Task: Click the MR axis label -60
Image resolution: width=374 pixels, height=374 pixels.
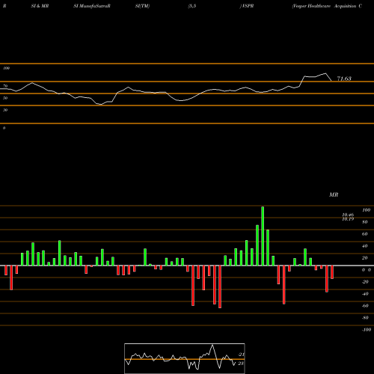Action: (365, 306)
